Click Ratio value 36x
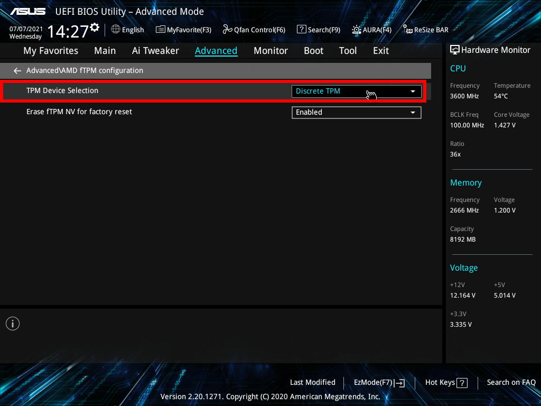 pyautogui.click(x=455, y=154)
